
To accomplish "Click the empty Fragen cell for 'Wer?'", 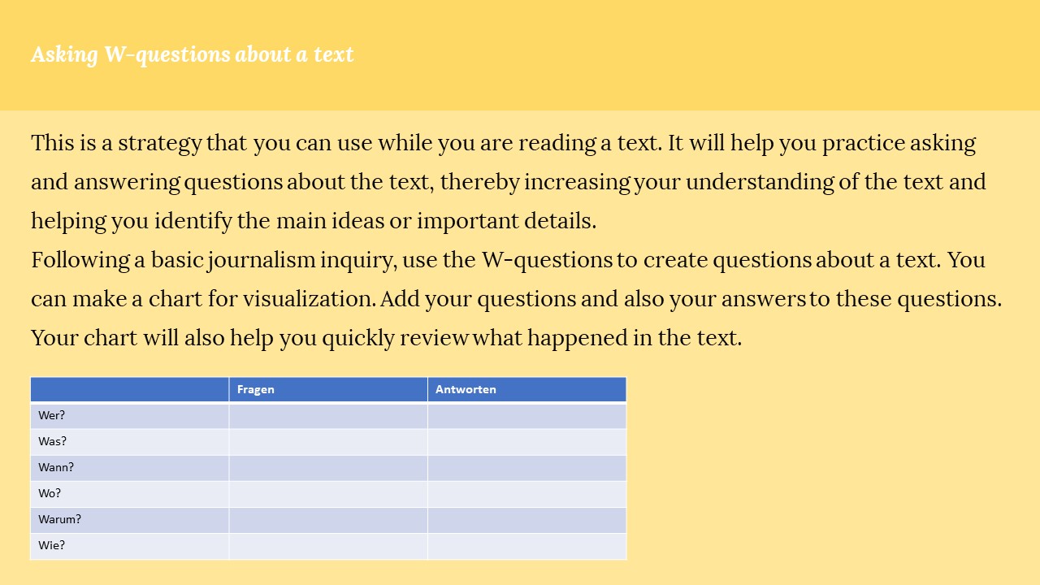I will pos(328,415).
